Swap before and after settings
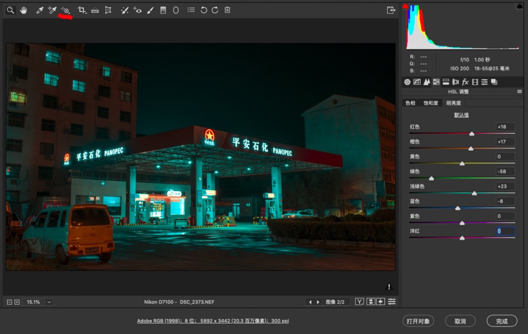This screenshot has width=528, height=334. coord(370,302)
